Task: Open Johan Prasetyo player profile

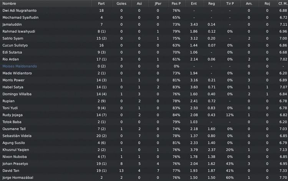Action: coord(15,164)
